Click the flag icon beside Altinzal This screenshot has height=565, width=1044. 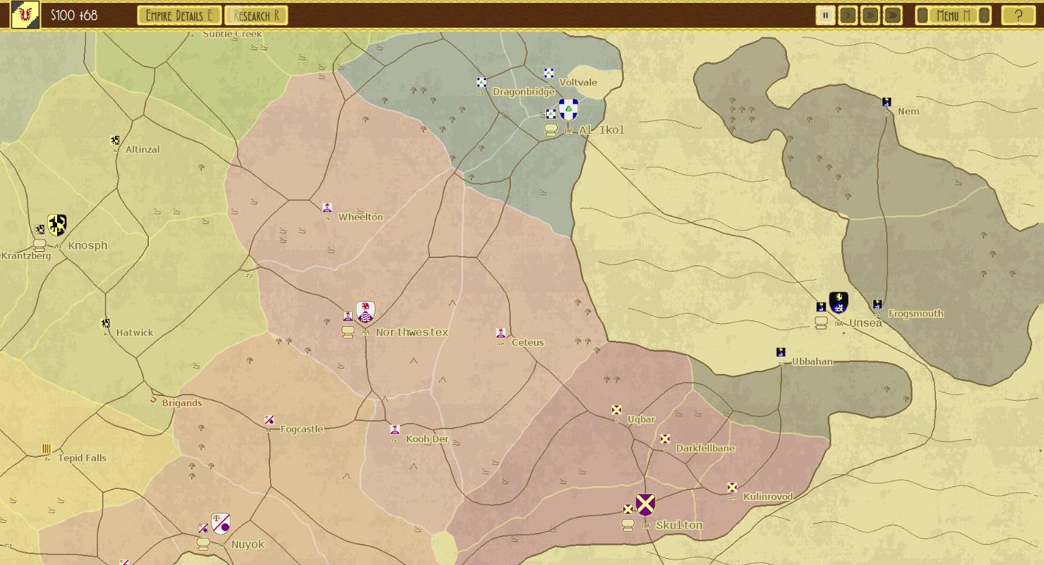click(116, 141)
